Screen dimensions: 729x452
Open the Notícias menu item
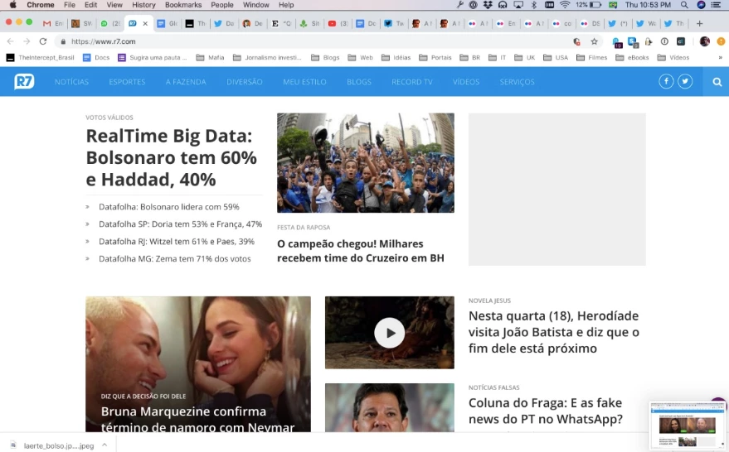(x=71, y=82)
